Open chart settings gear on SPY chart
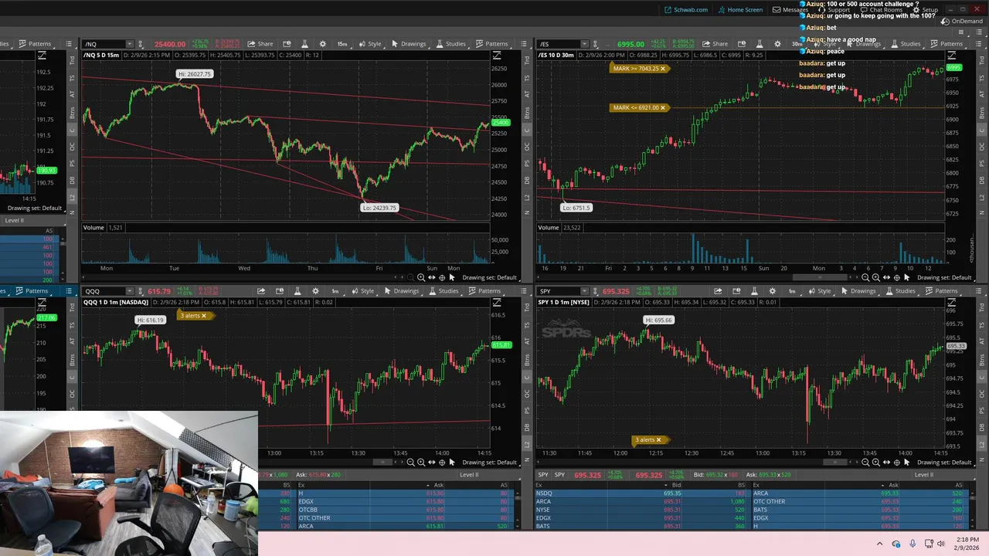This screenshot has height=556, width=989. (x=772, y=291)
